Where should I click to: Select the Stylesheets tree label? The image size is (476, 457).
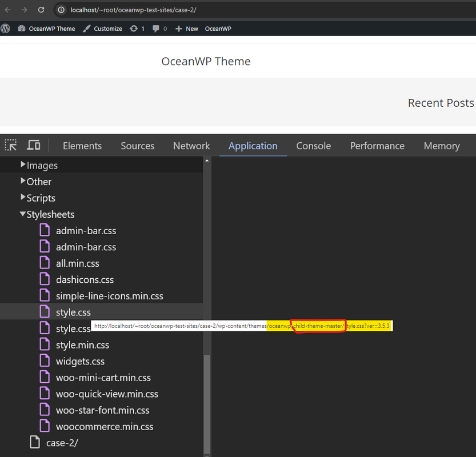[x=50, y=215]
